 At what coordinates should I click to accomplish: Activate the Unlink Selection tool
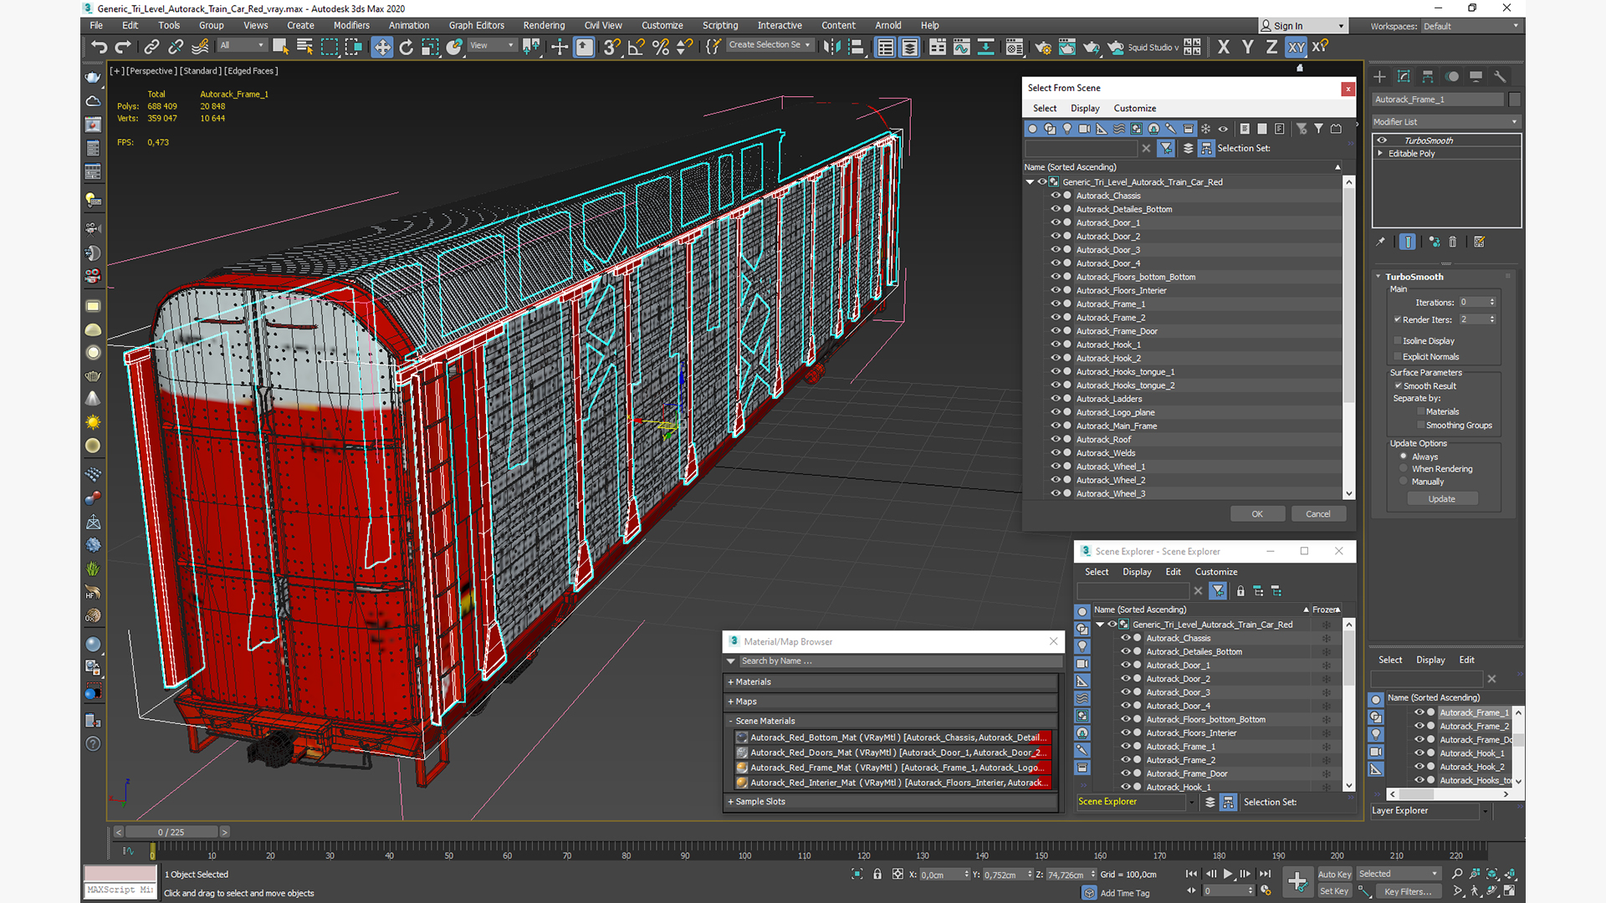pos(176,47)
